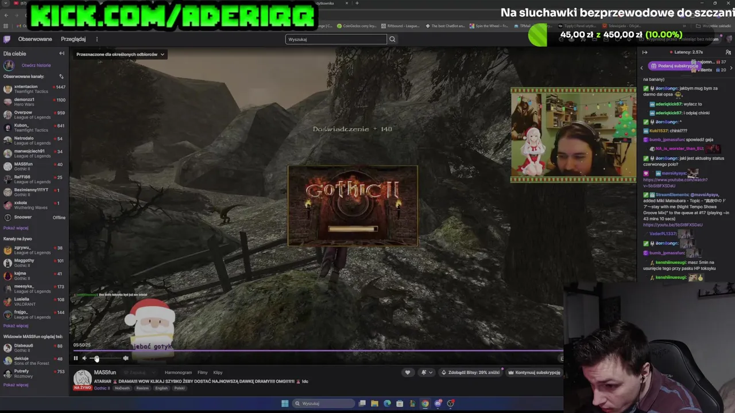Open Diabeuu6 recommended channel
This screenshot has height=413, width=735.
34,348
